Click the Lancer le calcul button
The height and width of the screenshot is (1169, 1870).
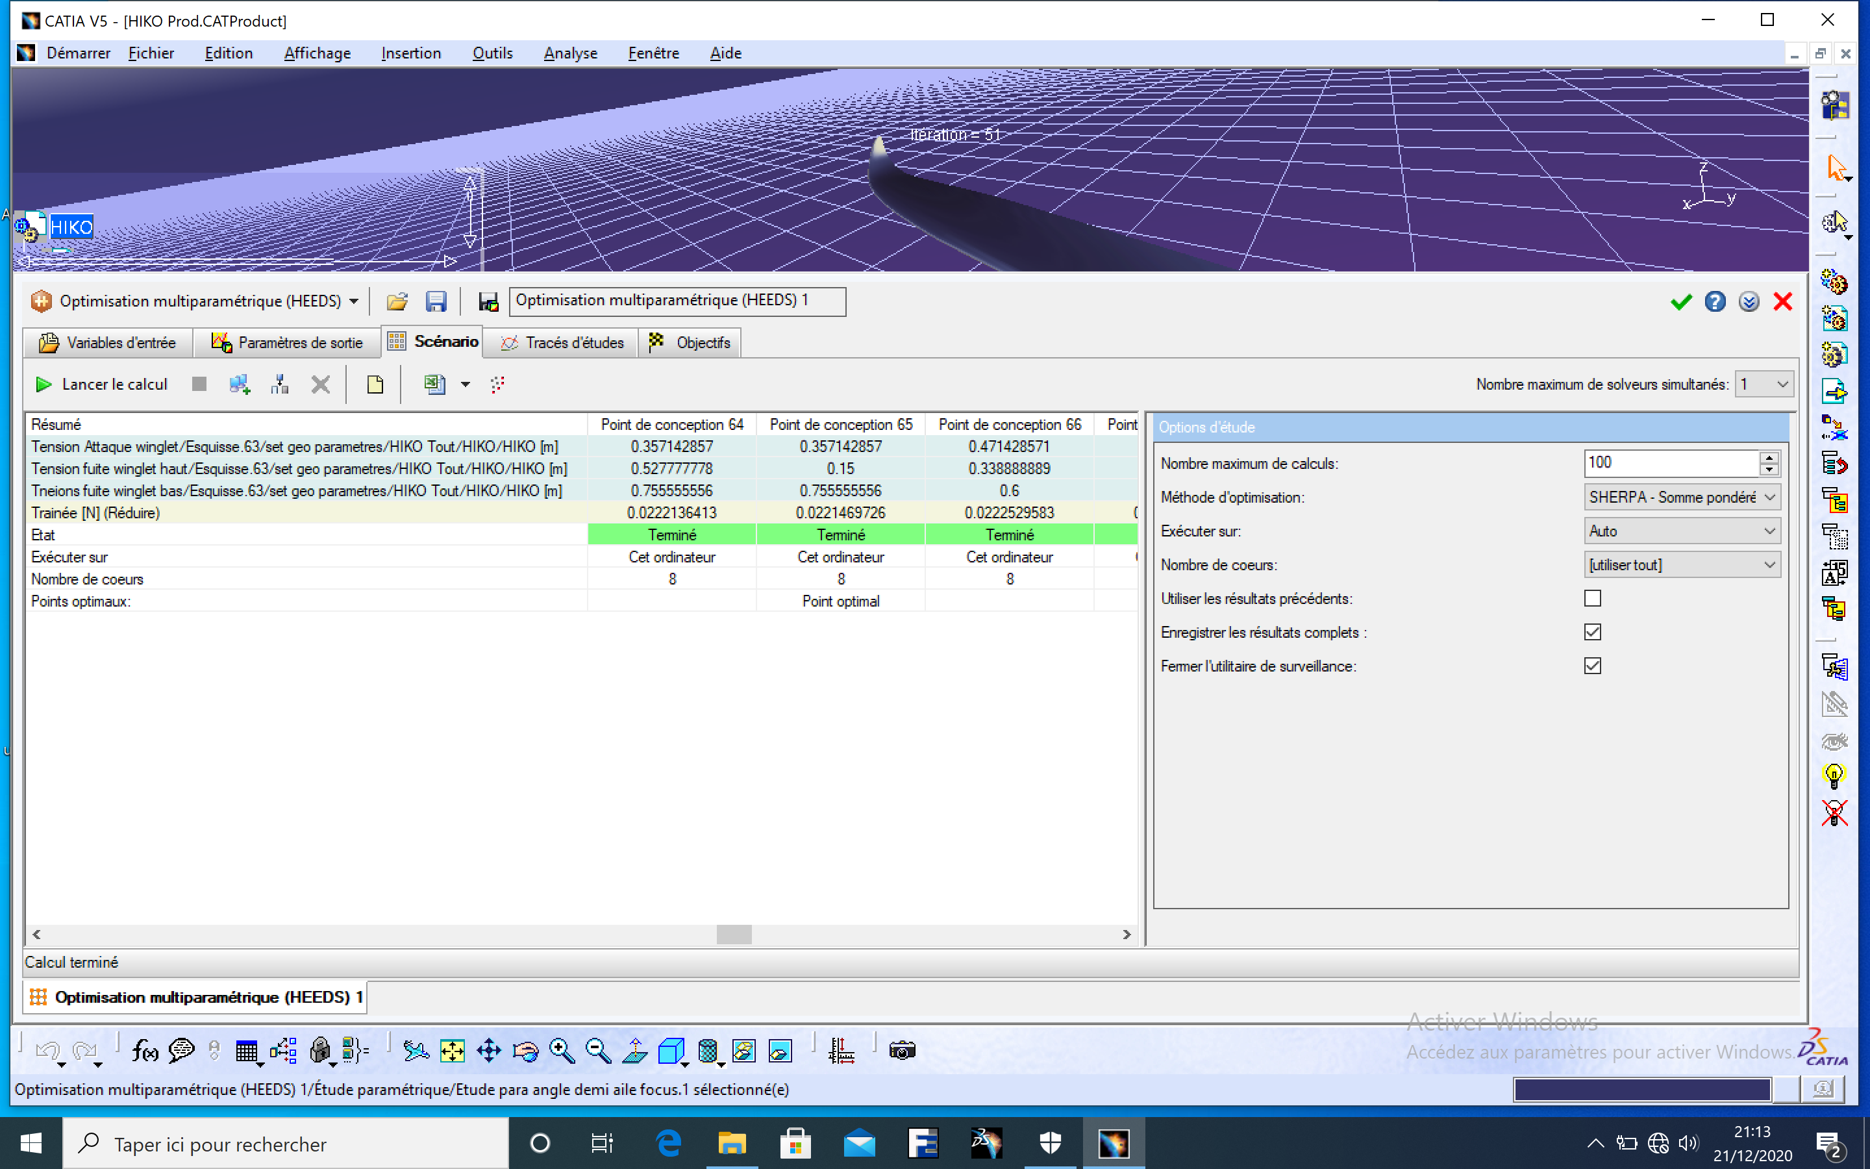coord(101,384)
